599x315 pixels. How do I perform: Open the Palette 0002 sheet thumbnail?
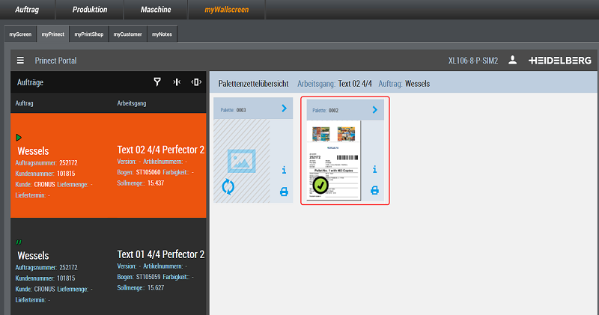tap(334, 160)
